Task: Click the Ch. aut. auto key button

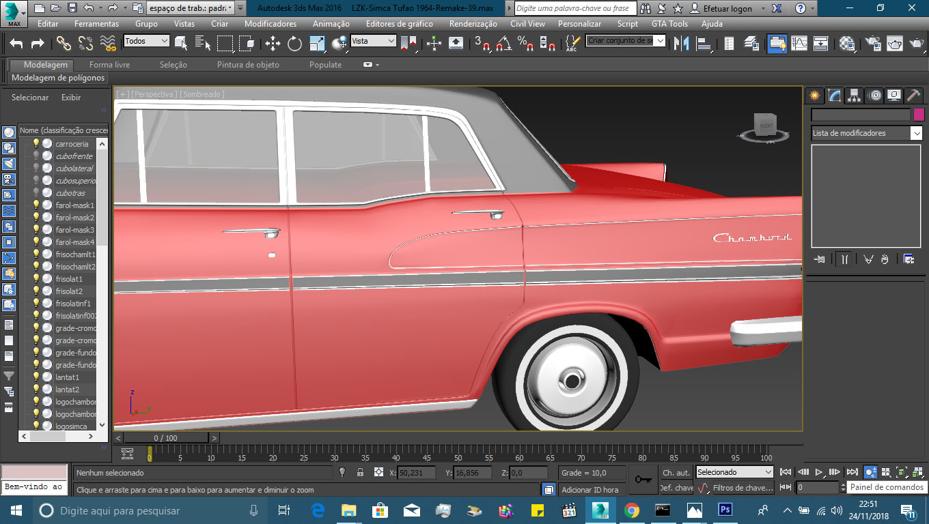Action: 676,472
